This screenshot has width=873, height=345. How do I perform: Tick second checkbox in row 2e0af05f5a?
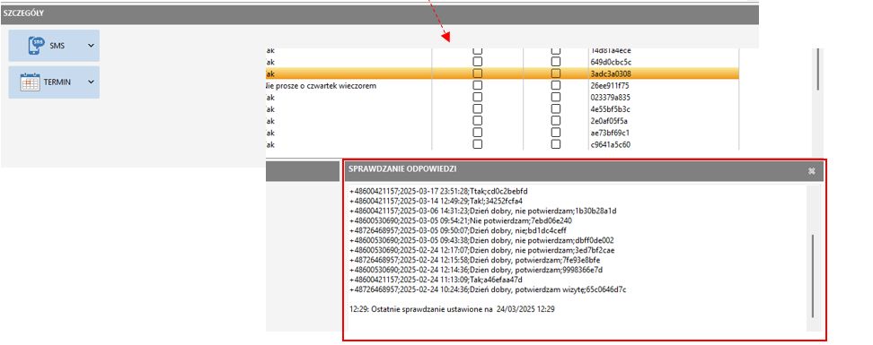(556, 121)
